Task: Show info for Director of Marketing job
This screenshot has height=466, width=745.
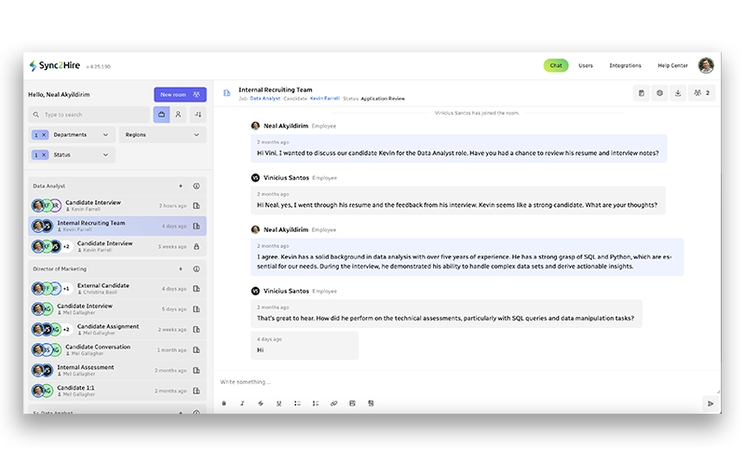Action: [196, 269]
